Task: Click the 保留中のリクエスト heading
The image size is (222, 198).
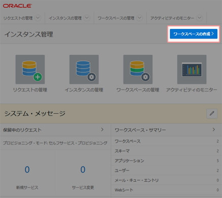Action: pyautogui.click(x=22, y=130)
